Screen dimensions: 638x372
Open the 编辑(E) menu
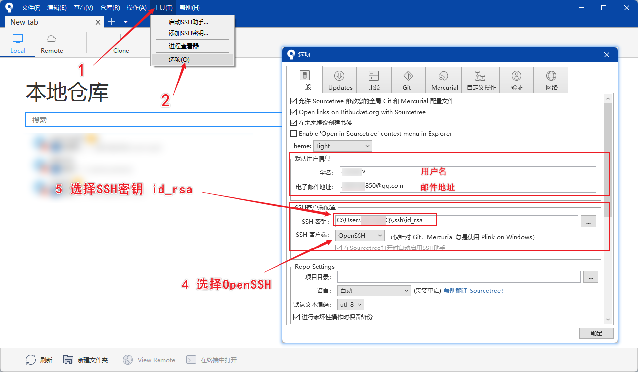[57, 7]
